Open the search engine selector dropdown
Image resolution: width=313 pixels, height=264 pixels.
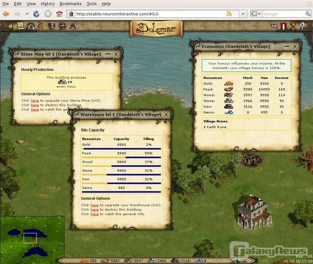pos(259,14)
